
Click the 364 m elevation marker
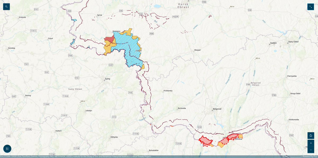pos(232,6)
